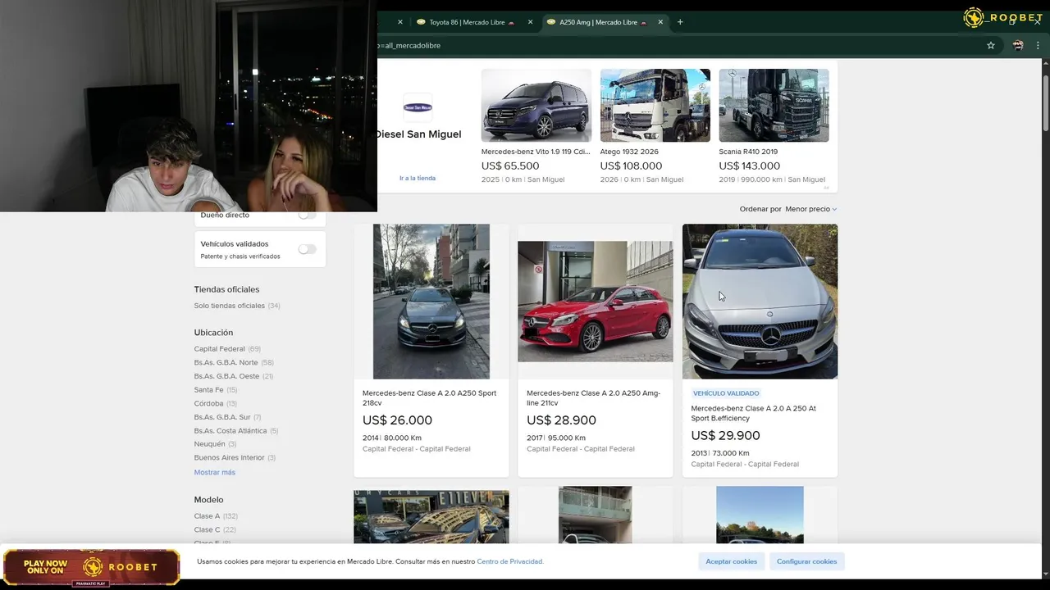Click the US$ 28.900 price
Viewport: 1050px width, 590px height.
561,420
